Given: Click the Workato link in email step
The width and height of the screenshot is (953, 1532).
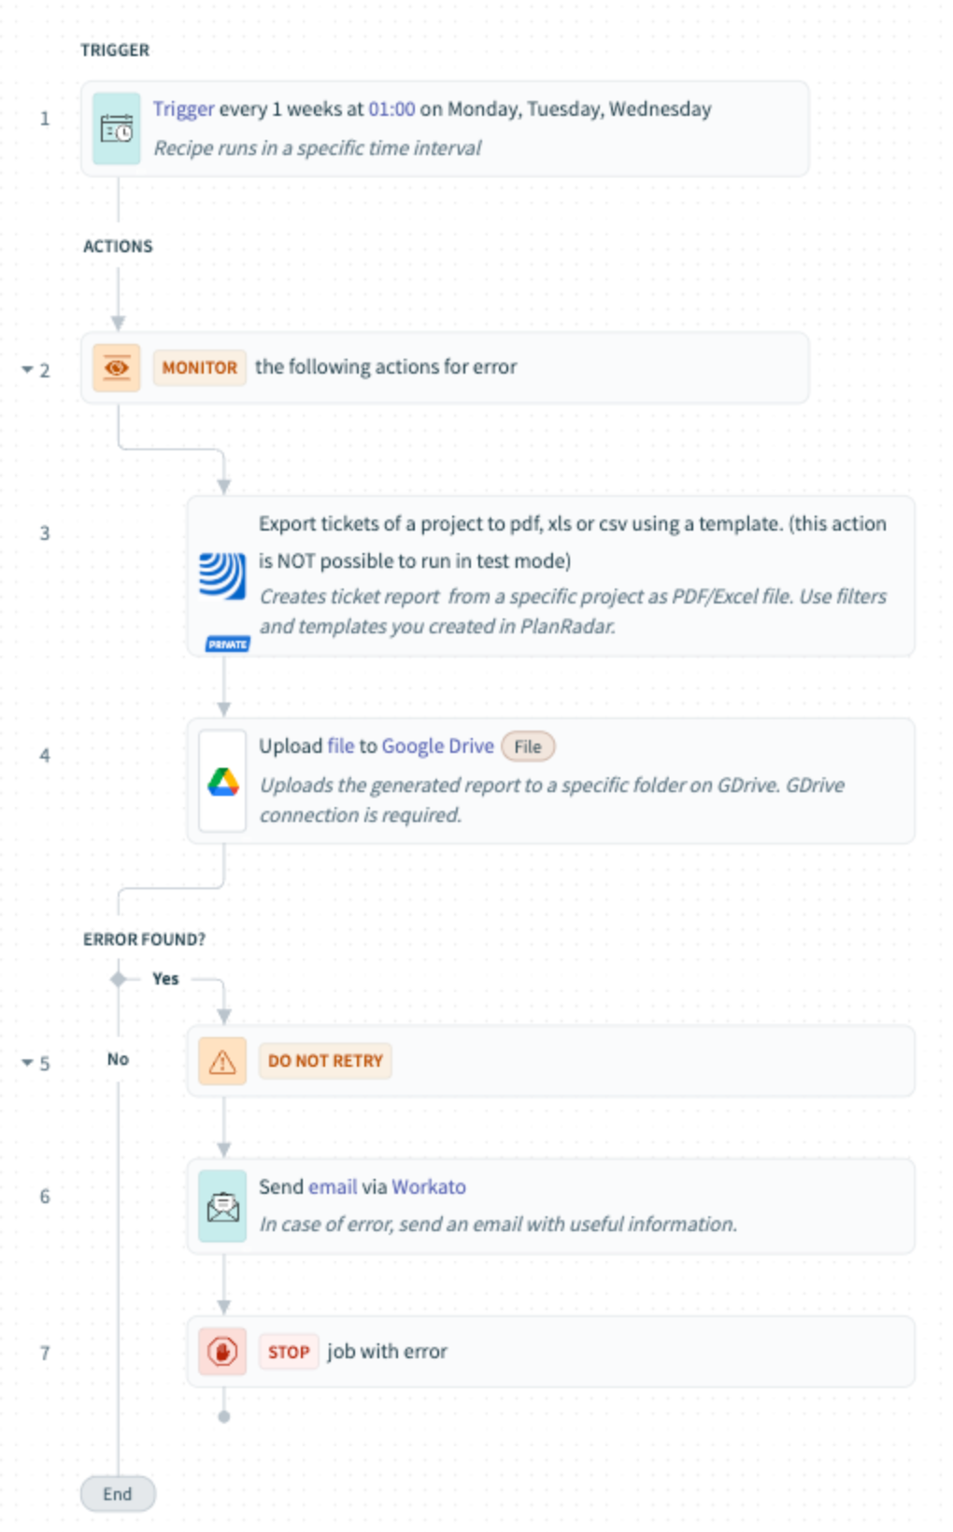Looking at the screenshot, I should [429, 1187].
